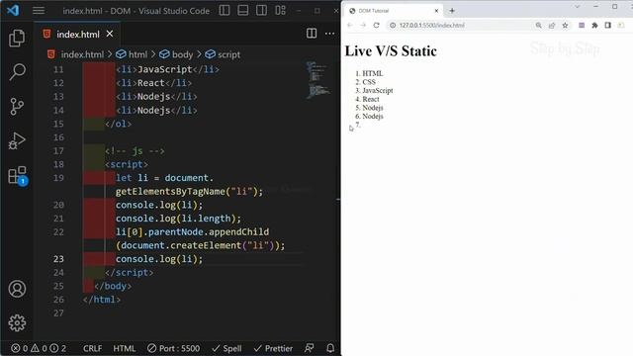Click the Live V/S Static heading

(x=391, y=51)
